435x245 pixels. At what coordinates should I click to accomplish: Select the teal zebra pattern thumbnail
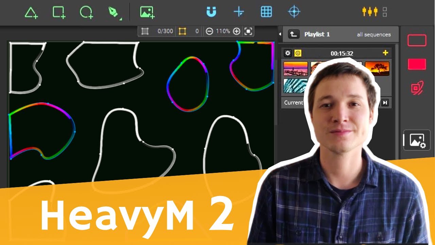(295, 86)
